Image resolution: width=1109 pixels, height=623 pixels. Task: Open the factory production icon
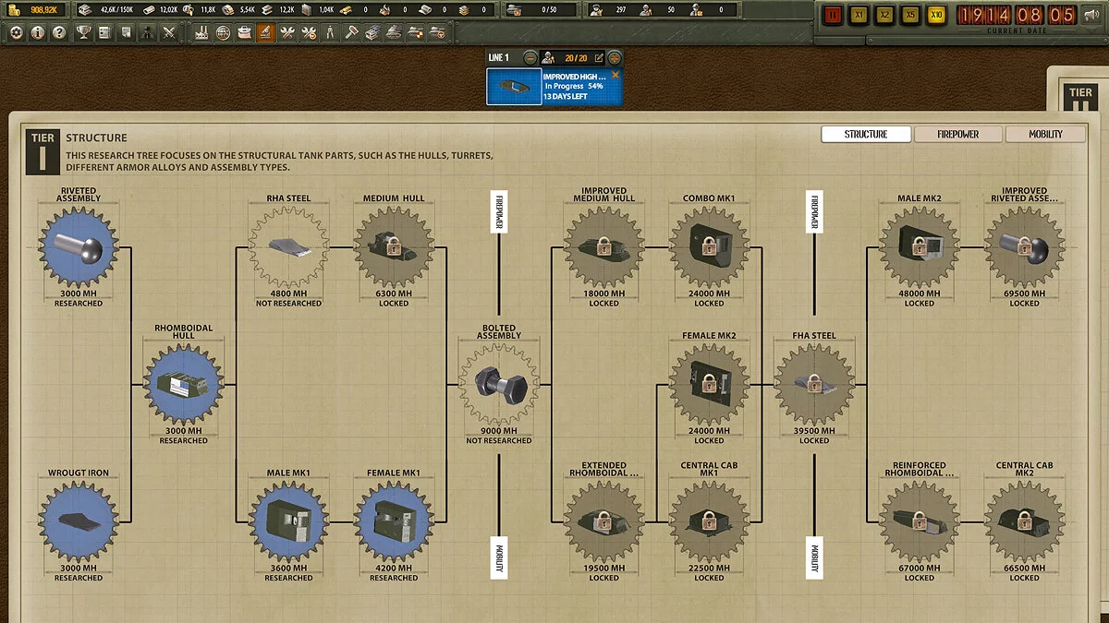point(202,32)
